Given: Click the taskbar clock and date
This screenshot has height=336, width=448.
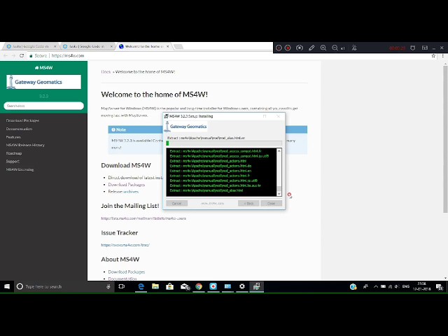Looking at the screenshot, I should [421, 286].
